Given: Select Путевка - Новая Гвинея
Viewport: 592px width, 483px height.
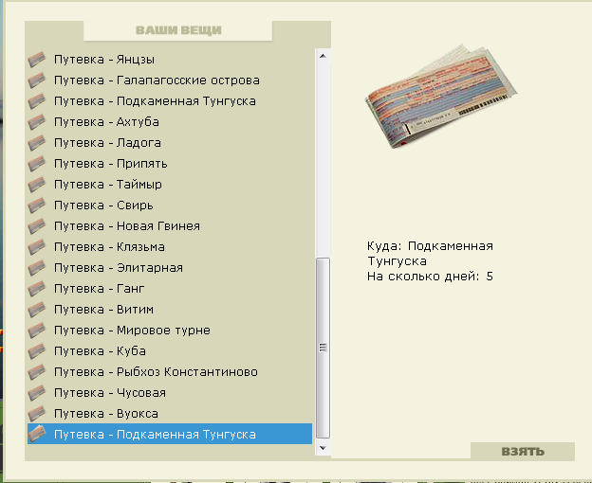Looking at the screenshot, I should 170,226.
